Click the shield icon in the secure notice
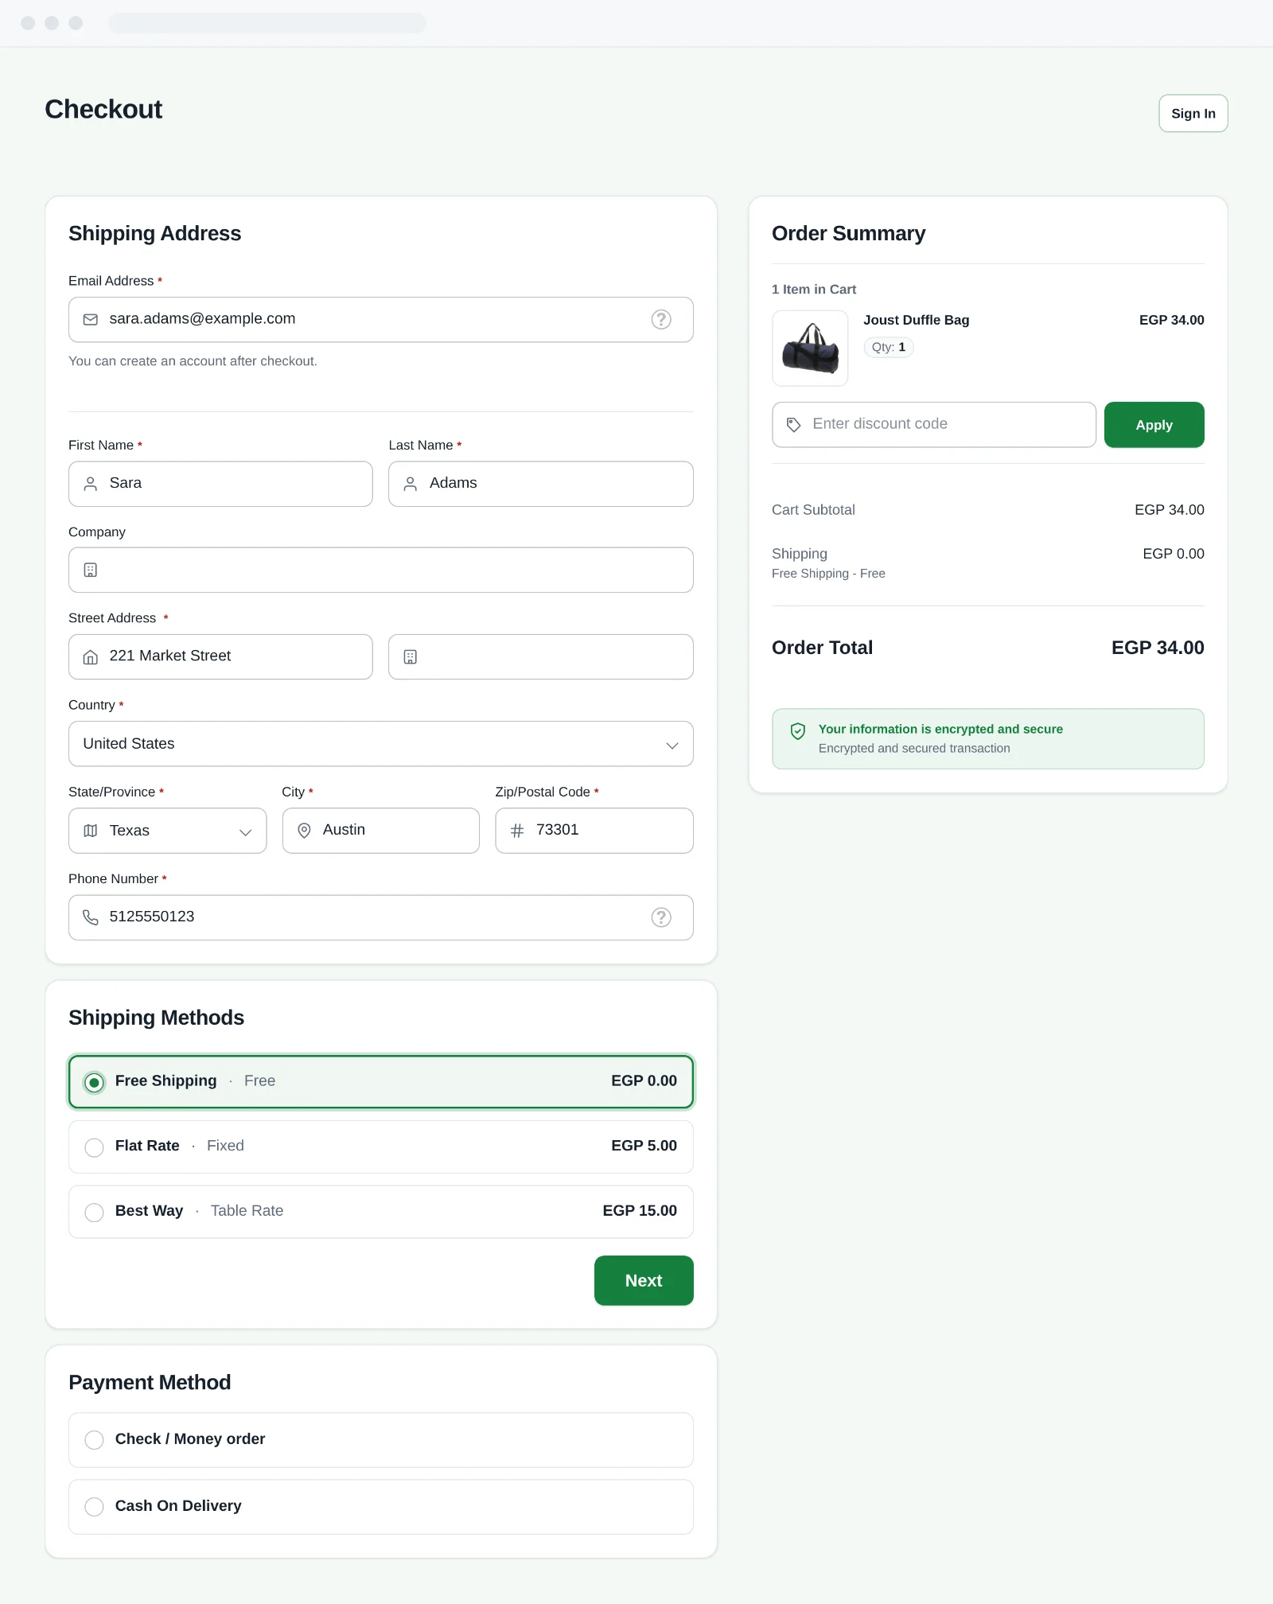Viewport: 1273px width, 1604px height. pyautogui.click(x=798, y=731)
